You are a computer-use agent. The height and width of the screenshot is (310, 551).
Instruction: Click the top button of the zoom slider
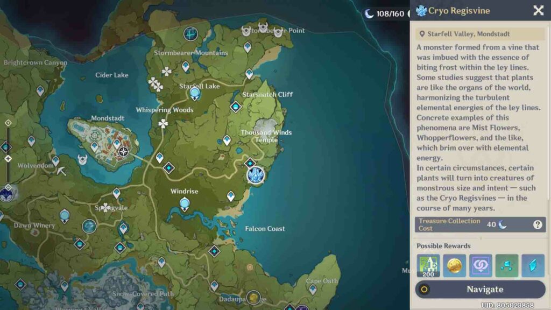(x=8, y=123)
